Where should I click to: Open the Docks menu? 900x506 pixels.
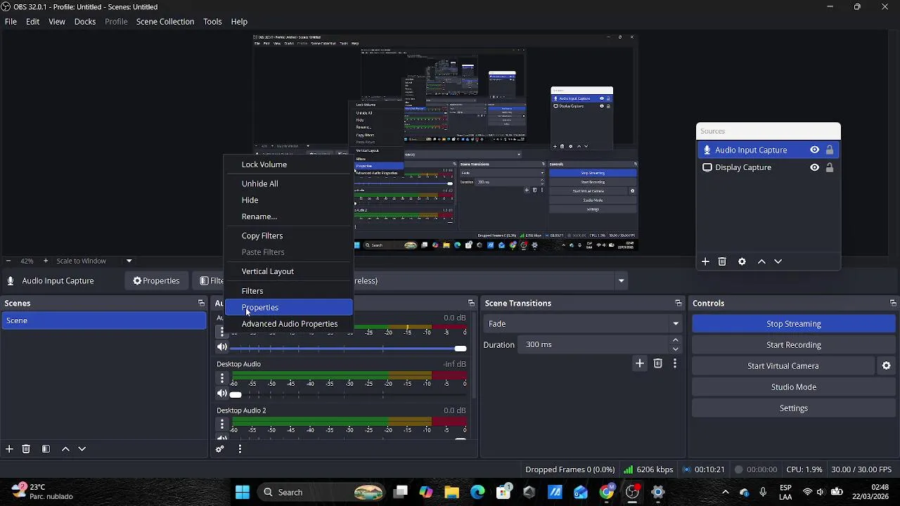(85, 22)
